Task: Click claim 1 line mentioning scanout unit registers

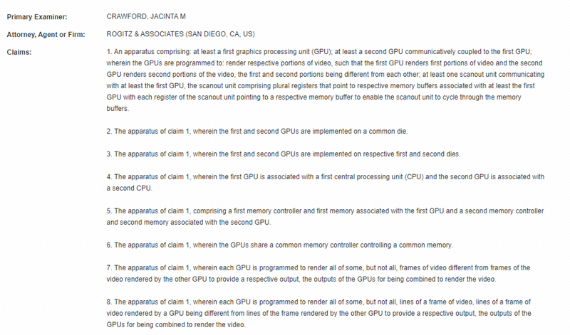Action: [321, 86]
